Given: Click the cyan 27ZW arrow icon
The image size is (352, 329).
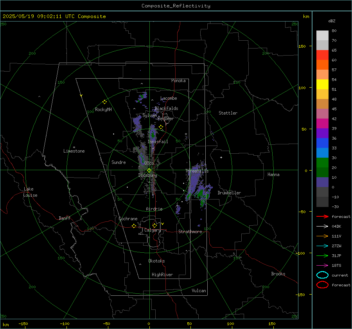Looking at the screenshot, I should click(x=322, y=246).
